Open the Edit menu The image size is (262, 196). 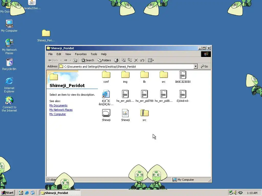coord(59,54)
